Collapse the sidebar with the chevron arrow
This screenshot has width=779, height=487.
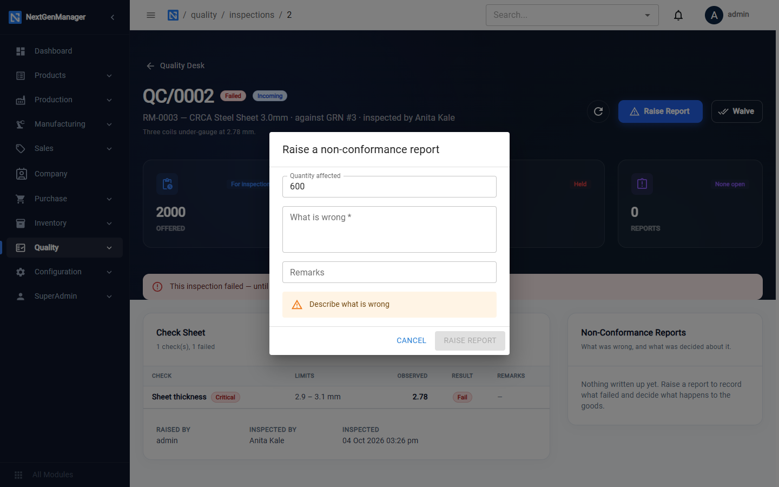113,17
